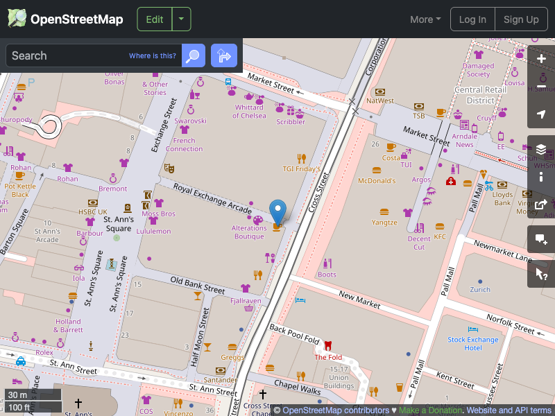Select the blue map marker
This screenshot has width=555, height=416.
pyautogui.click(x=278, y=209)
